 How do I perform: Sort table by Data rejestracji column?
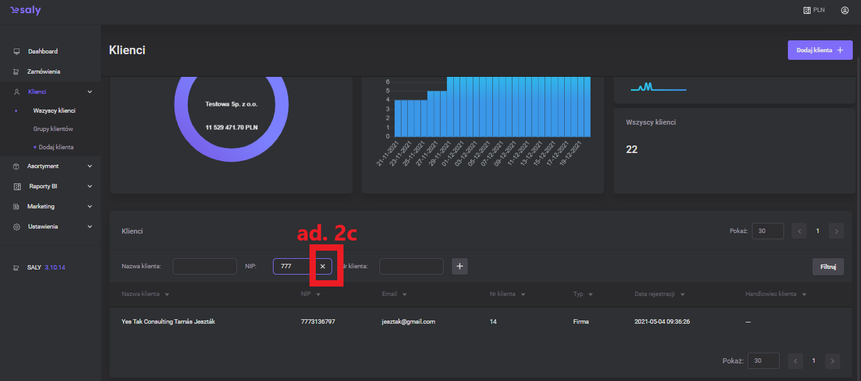tap(659, 294)
